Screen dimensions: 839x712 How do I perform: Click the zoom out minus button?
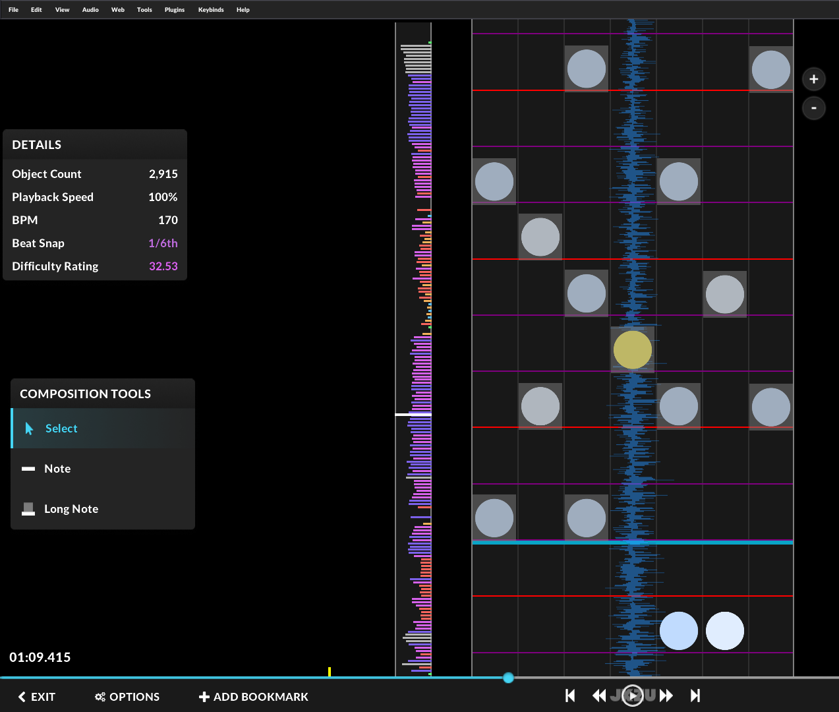tap(813, 108)
